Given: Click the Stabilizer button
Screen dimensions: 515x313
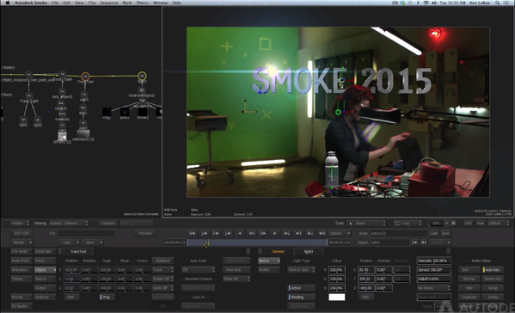Looking at the screenshot, I should click(x=162, y=261).
